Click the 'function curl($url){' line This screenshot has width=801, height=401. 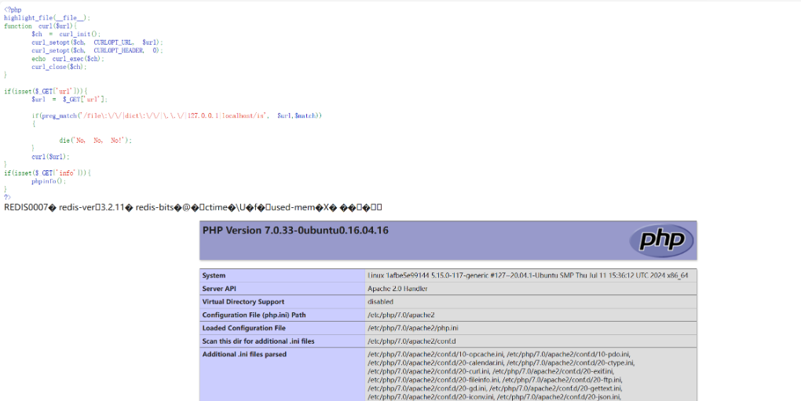coord(40,26)
